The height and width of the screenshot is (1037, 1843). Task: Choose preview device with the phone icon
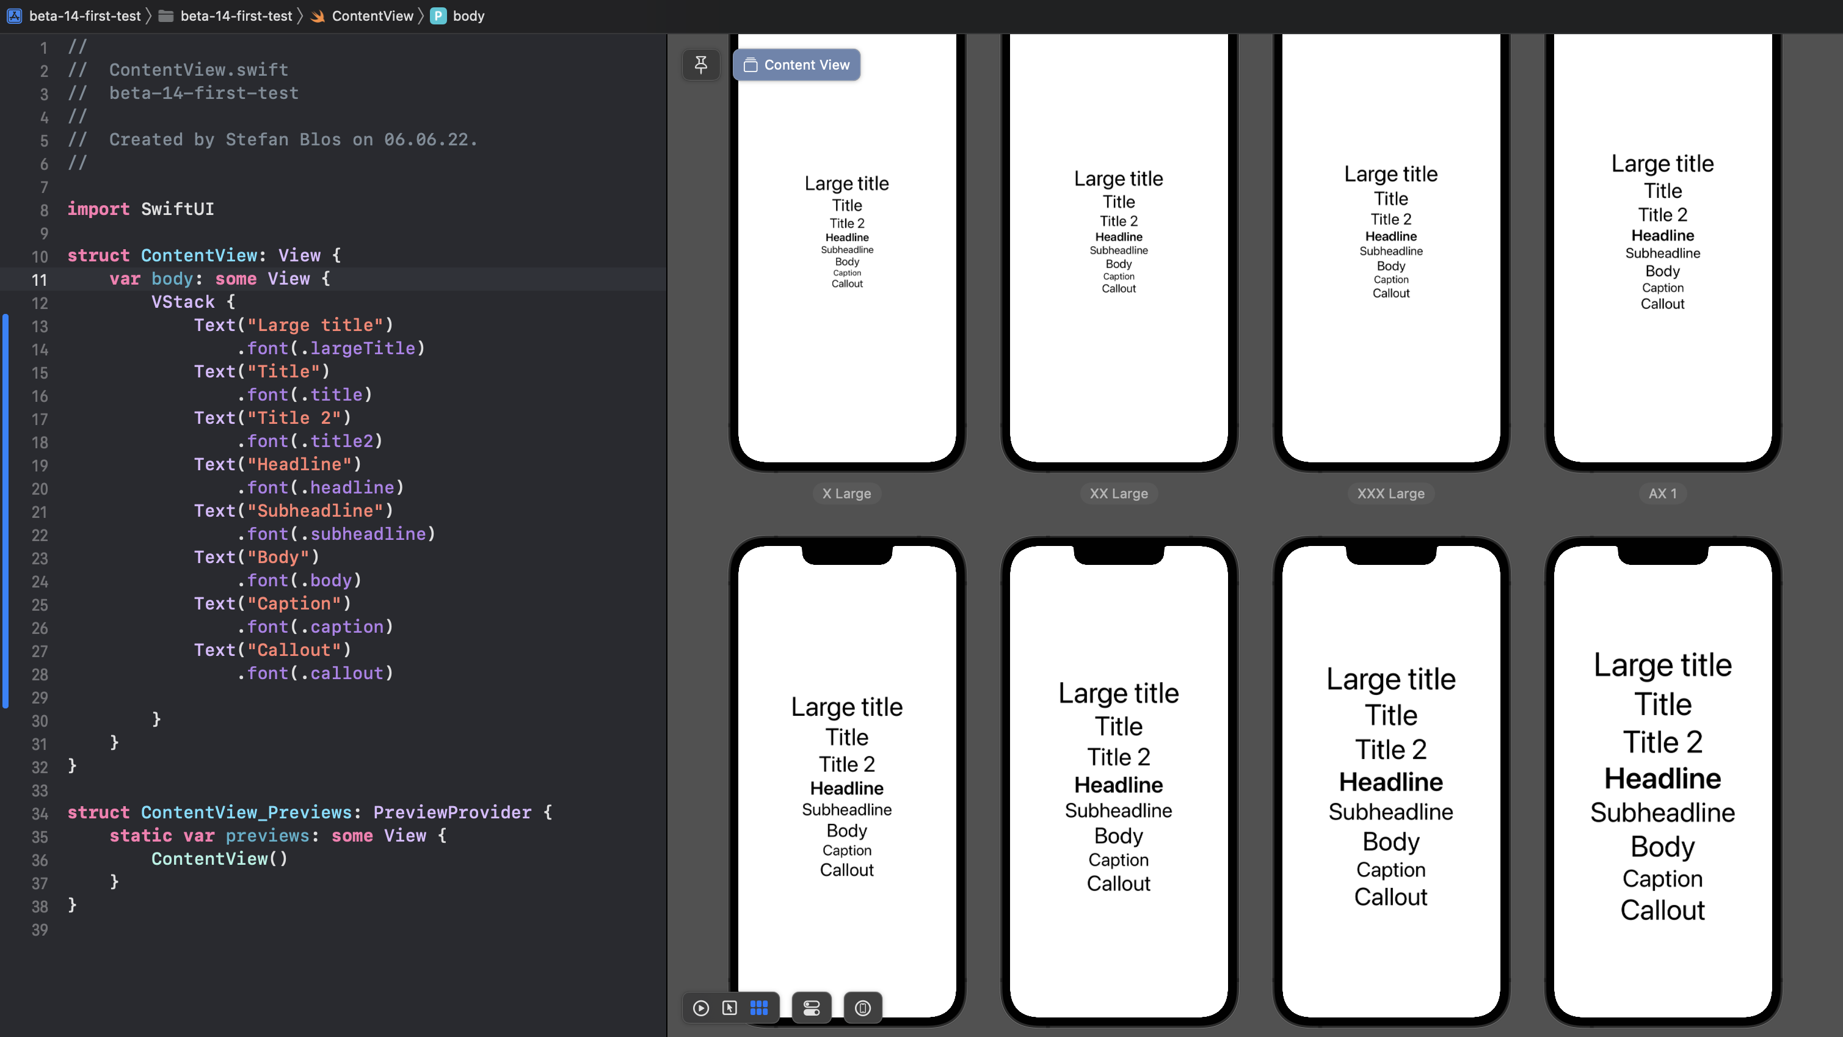862,1008
